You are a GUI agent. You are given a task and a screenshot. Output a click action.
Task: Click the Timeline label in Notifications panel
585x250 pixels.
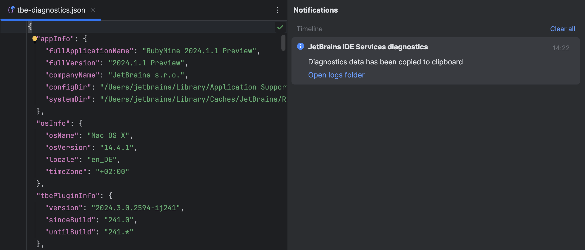(x=309, y=29)
